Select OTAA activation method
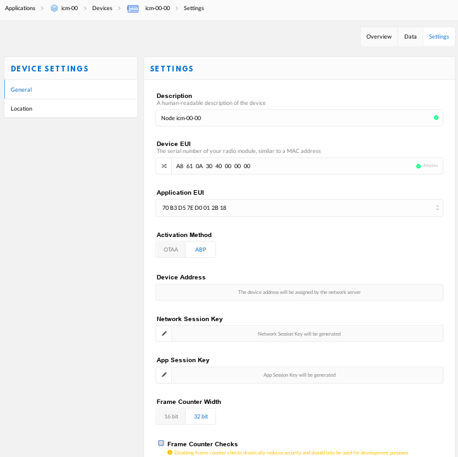 tap(171, 250)
